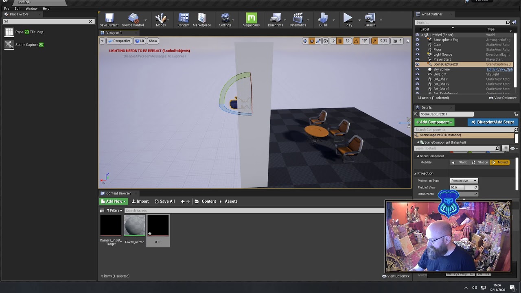The width and height of the screenshot is (521, 293).
Task: Navigate back in Content Browser history
Action: (183, 201)
